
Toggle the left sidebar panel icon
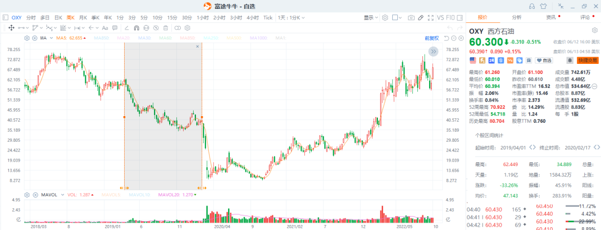[x=6, y=18]
